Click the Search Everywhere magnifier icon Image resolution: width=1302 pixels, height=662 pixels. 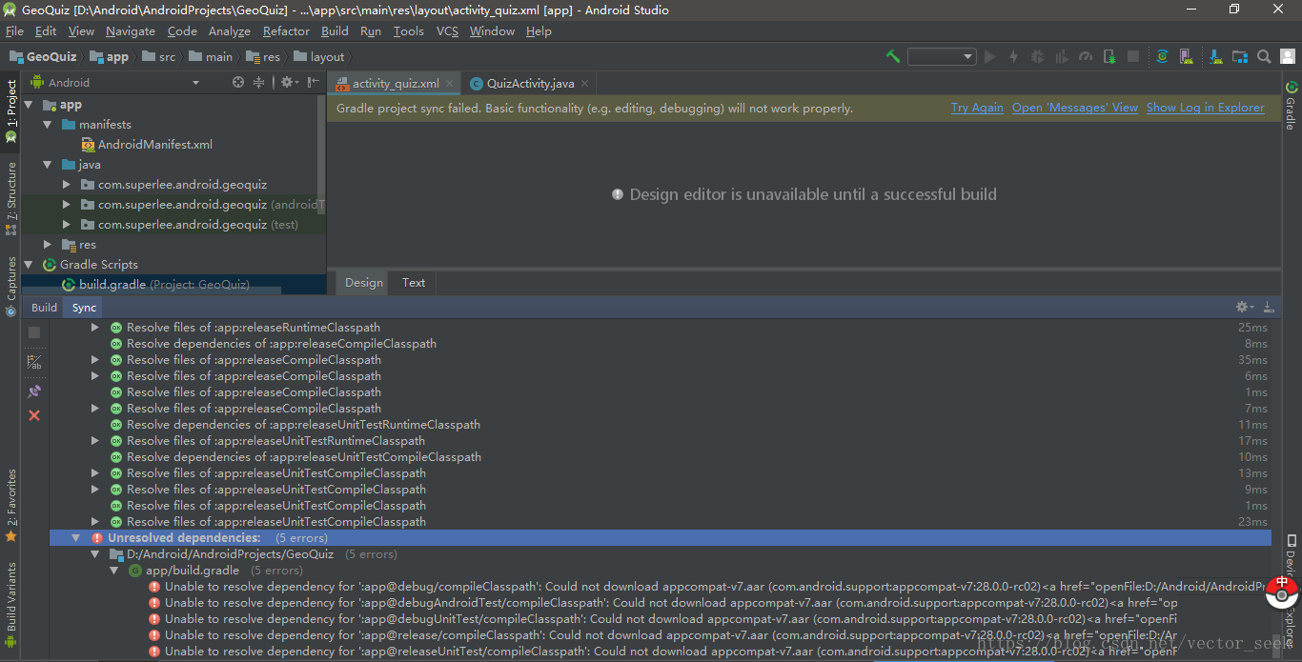1263,56
